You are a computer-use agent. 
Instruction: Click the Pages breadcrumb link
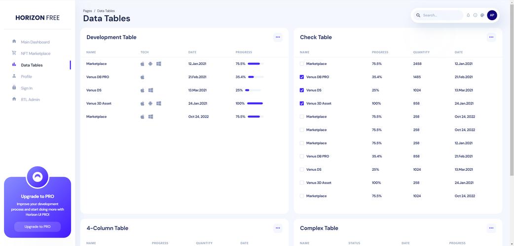(87, 11)
